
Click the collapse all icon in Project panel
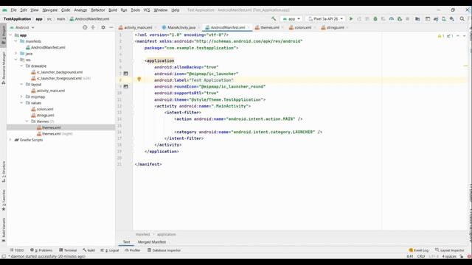(x=93, y=27)
